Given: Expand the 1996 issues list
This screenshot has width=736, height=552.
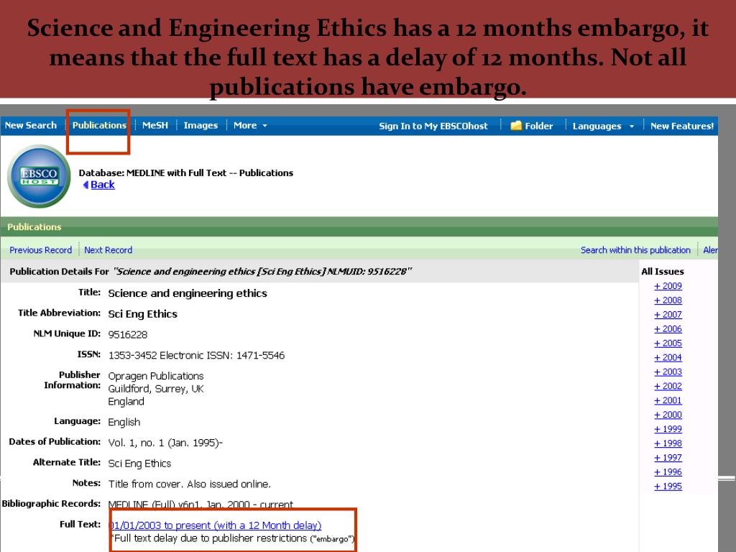Looking at the screenshot, I should pyautogui.click(x=668, y=472).
